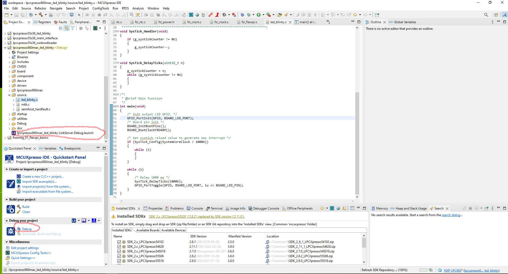Image resolution: width=508 pixels, height=274 pixels.
Task: Toggle the SDK_2.x_LPCXpresso55S06 checkbox
Action: [x=119, y=256]
